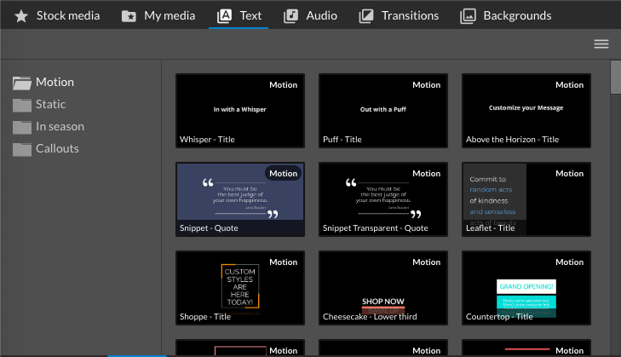The width and height of the screenshot is (621, 357).
Task: Switch to the Text tab
Action: (239, 15)
